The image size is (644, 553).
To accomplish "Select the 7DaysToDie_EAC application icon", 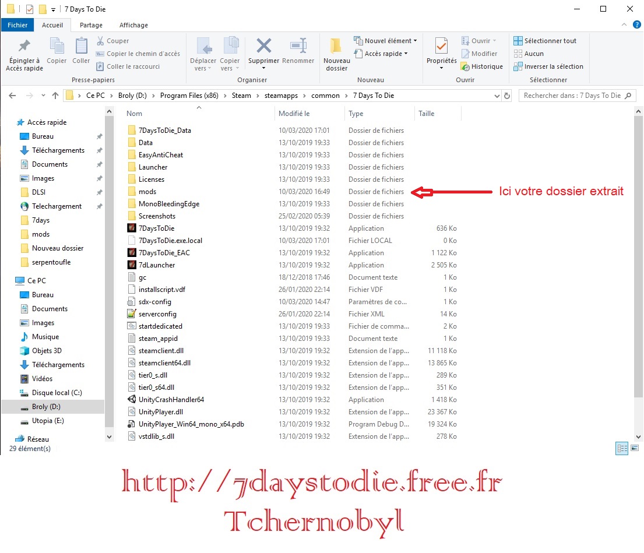I will [x=132, y=253].
